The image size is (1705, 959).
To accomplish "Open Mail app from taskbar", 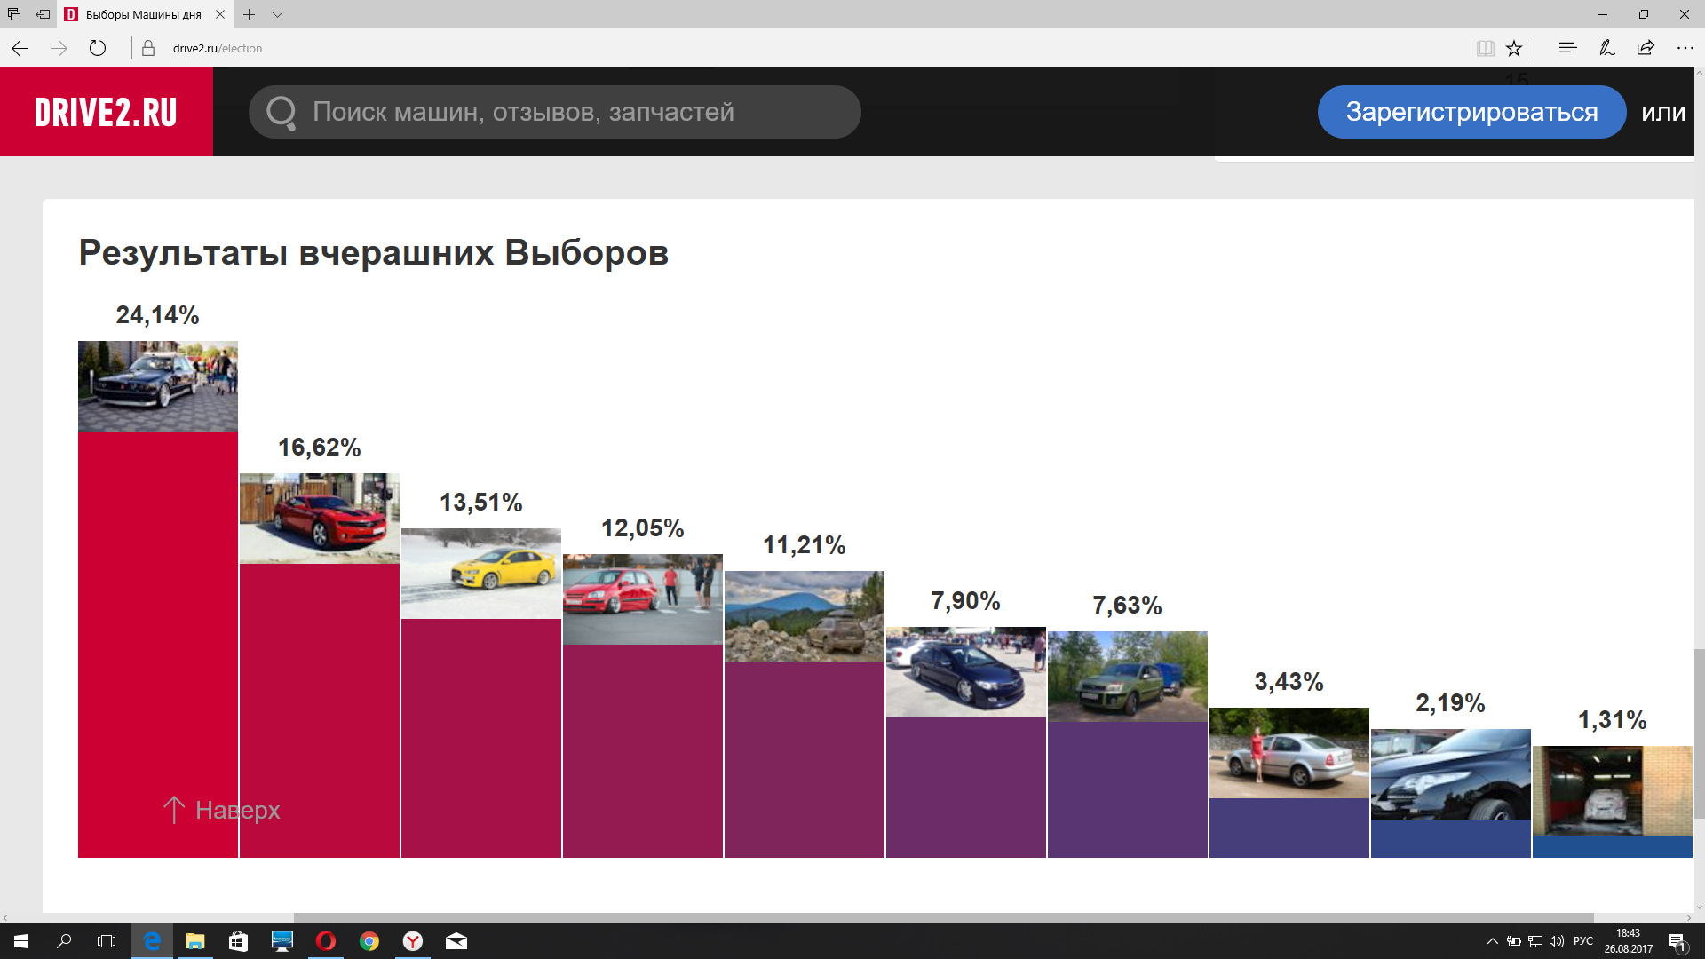I will tap(456, 941).
